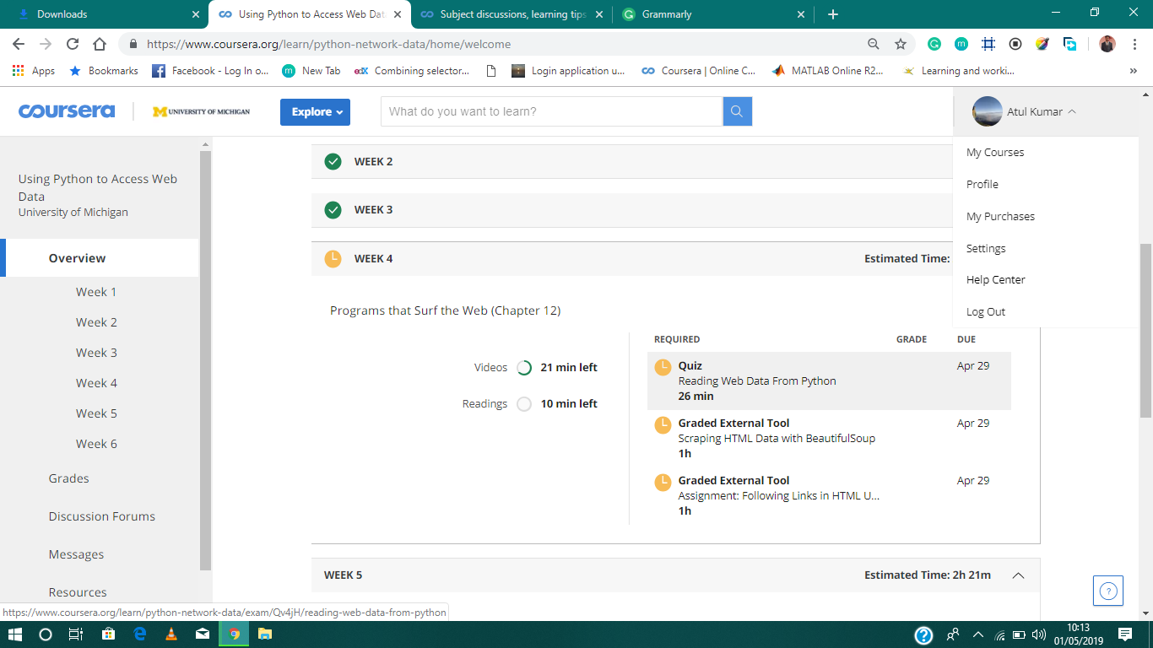Click the Coursera logo
The width and height of the screenshot is (1153, 648).
point(67,111)
